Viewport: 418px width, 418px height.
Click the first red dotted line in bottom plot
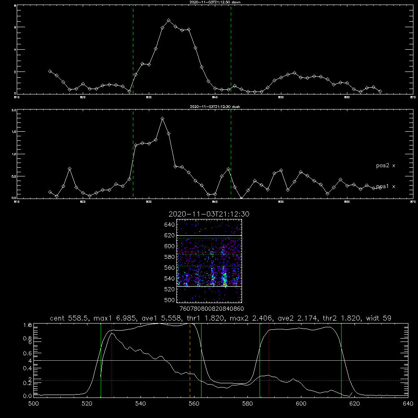click(112, 360)
